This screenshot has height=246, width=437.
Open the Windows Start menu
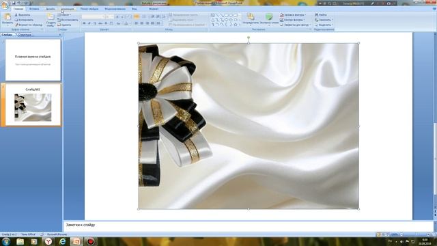(5, 241)
